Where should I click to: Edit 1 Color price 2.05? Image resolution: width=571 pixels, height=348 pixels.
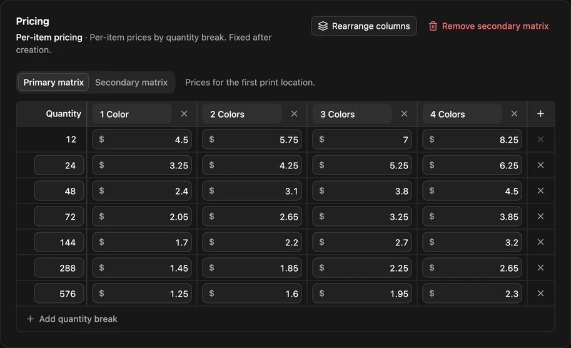tap(142, 217)
